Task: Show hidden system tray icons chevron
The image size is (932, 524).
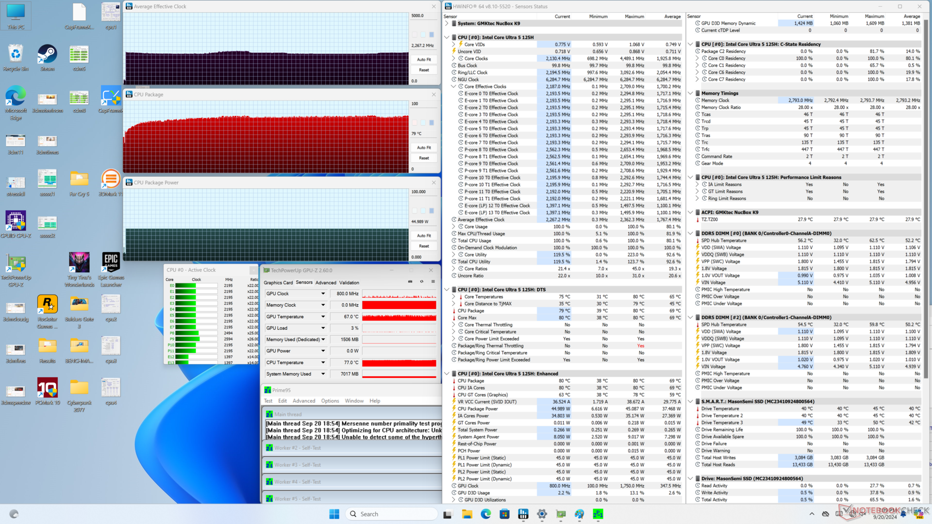Action: (812, 514)
